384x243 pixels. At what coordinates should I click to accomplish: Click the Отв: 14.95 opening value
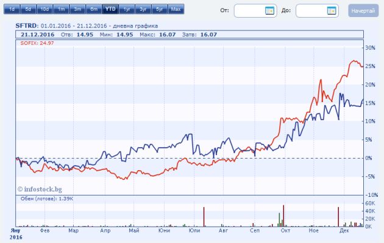coord(77,35)
